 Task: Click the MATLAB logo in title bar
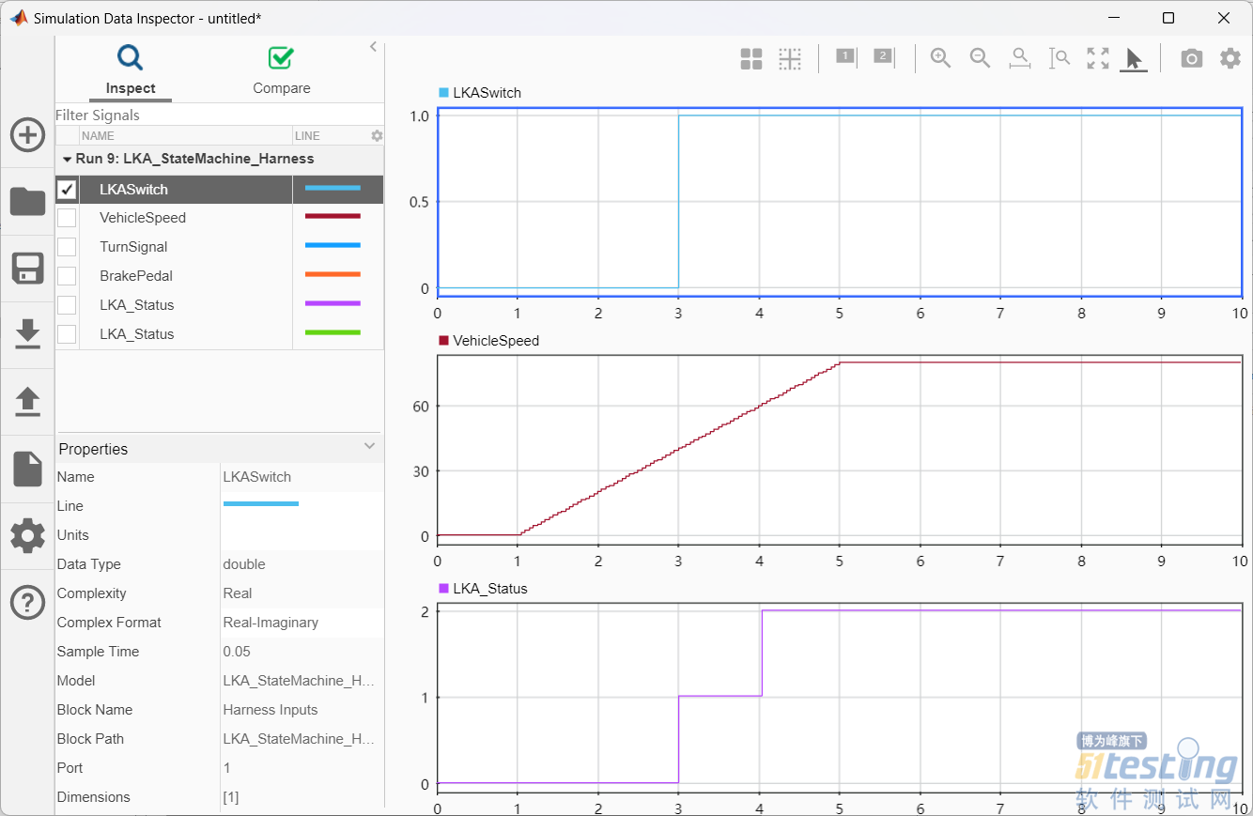[18, 18]
